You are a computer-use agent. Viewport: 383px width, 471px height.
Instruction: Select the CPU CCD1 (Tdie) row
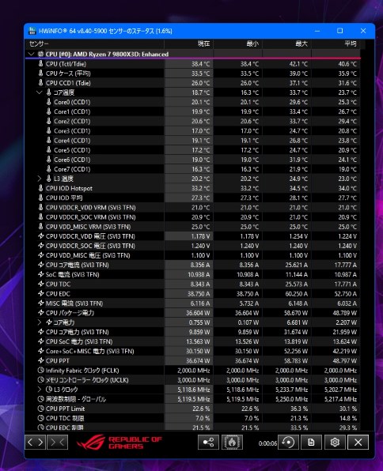click(193, 83)
